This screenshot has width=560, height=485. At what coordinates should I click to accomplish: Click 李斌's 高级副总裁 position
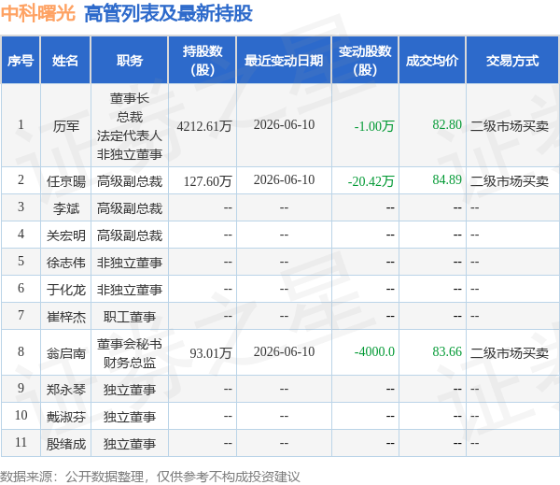coord(130,208)
